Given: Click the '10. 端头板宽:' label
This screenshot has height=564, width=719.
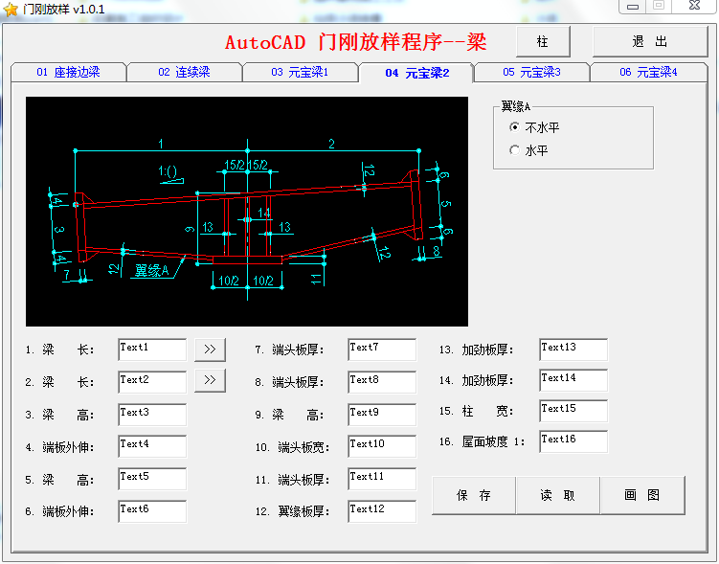Looking at the screenshot, I should [293, 447].
